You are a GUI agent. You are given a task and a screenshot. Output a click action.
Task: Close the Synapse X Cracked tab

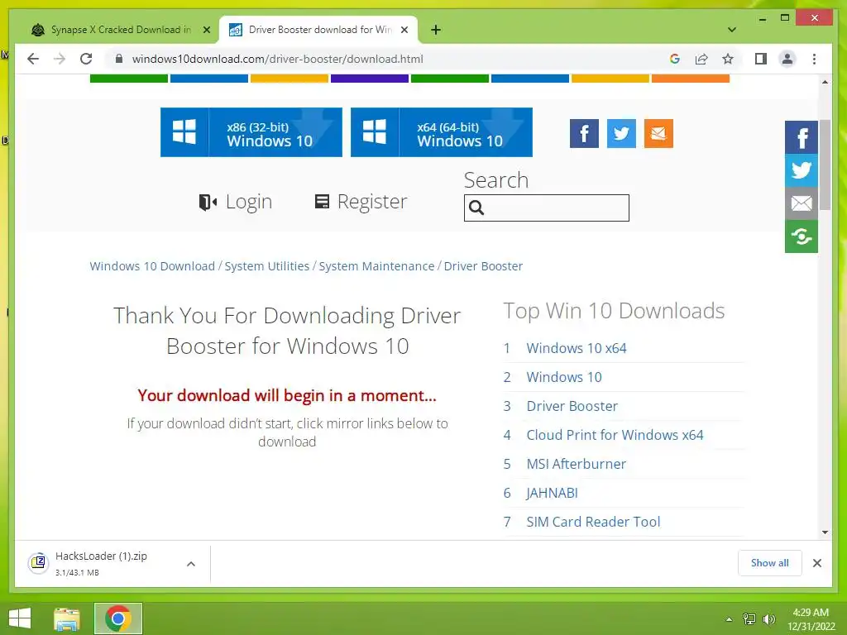pos(206,30)
